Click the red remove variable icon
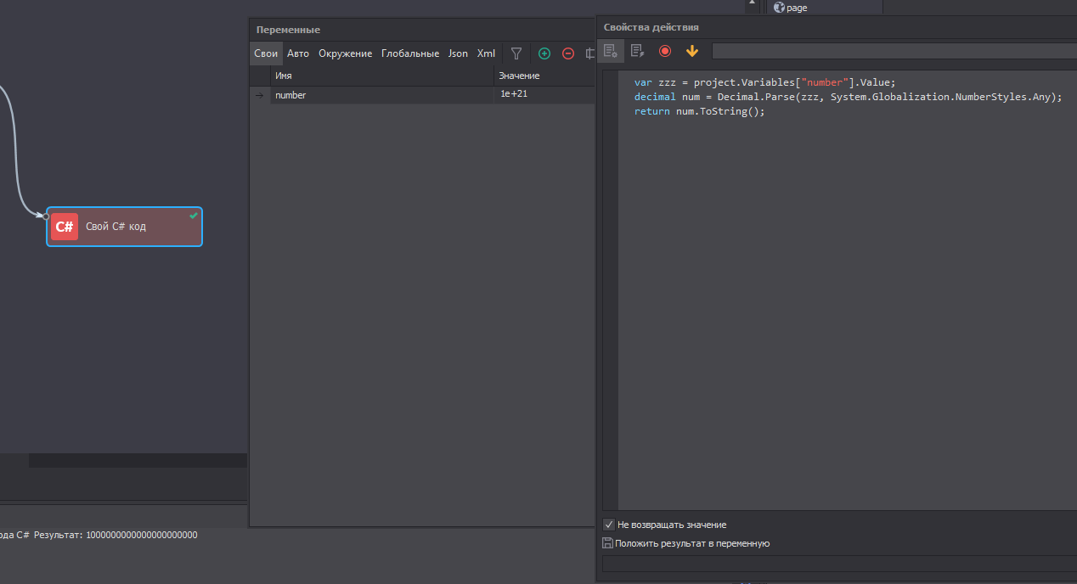The height and width of the screenshot is (584, 1077). tap(568, 53)
